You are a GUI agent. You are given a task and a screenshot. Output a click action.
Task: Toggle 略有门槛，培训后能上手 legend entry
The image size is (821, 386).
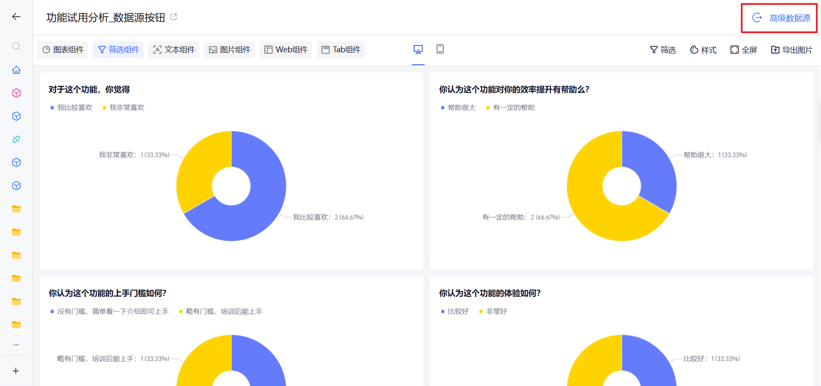[221, 311]
